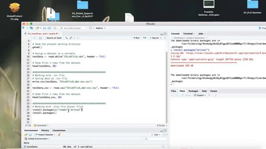Click the Print icon in main toolbar

[55, 28]
